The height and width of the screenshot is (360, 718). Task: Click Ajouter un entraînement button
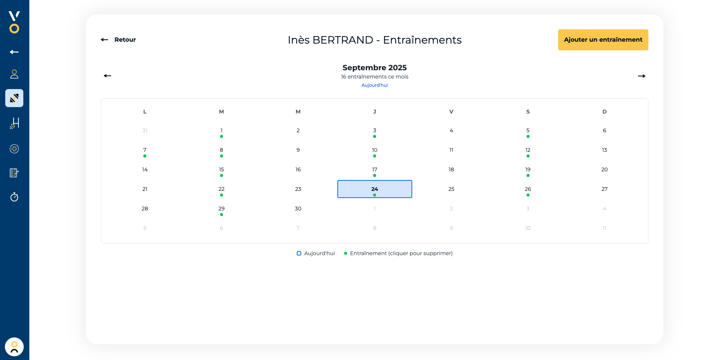[603, 40]
